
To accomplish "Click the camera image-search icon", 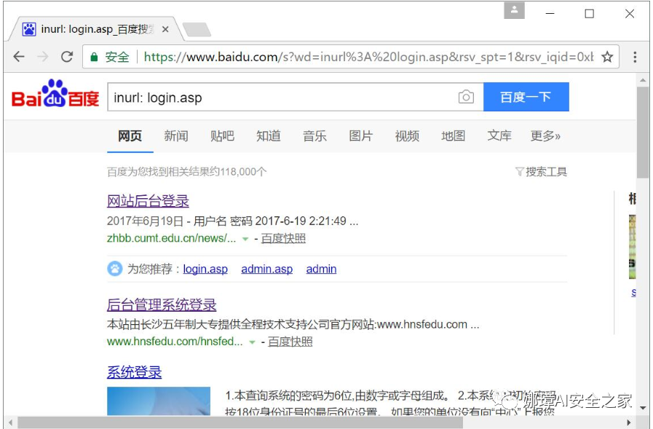I will tap(466, 97).
